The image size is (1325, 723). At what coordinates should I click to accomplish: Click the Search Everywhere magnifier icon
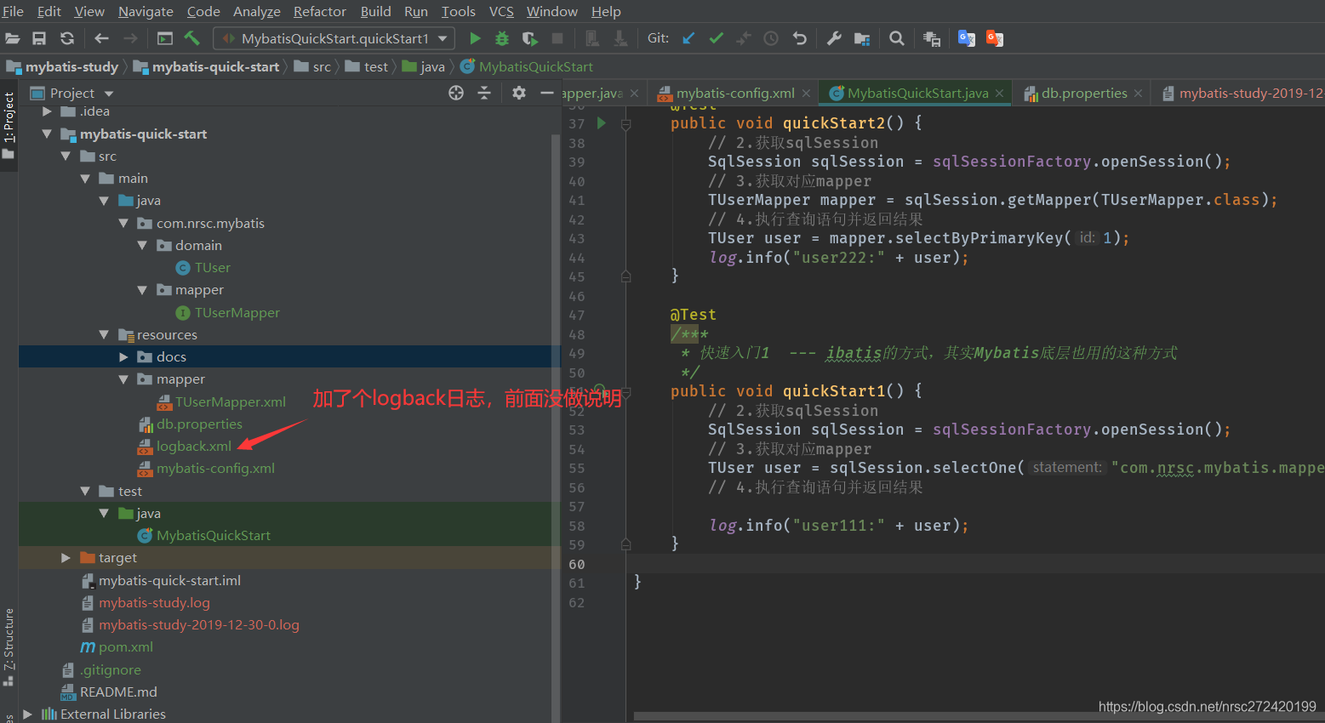[x=897, y=38]
